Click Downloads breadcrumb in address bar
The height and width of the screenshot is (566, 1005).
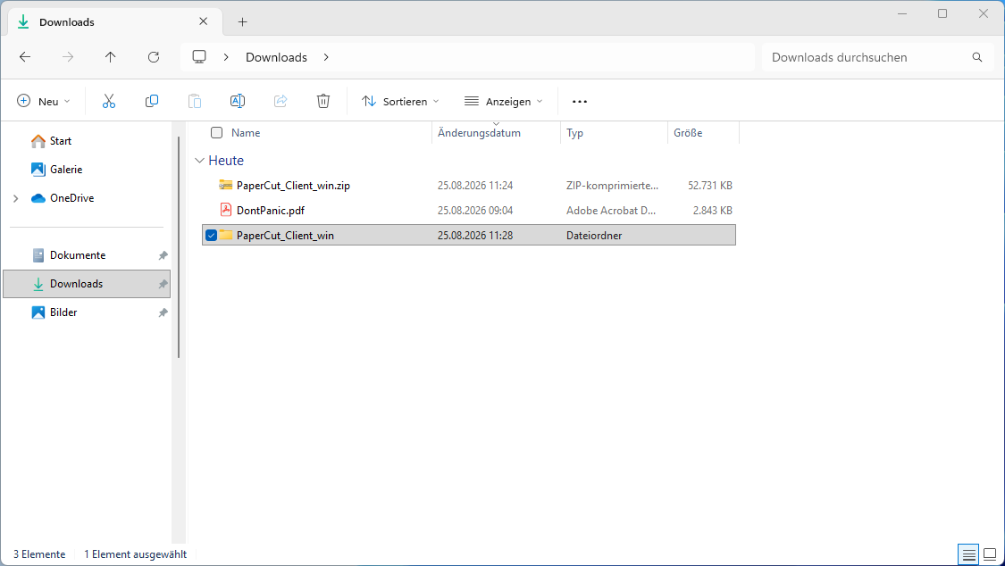pyautogui.click(x=276, y=57)
